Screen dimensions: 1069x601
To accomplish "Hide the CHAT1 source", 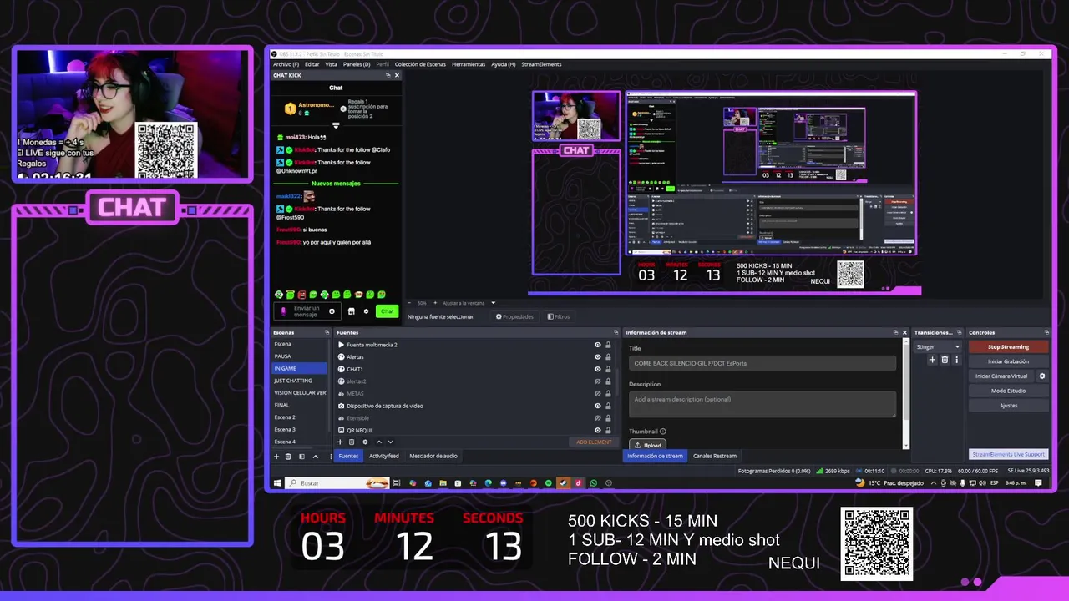I will point(597,369).
